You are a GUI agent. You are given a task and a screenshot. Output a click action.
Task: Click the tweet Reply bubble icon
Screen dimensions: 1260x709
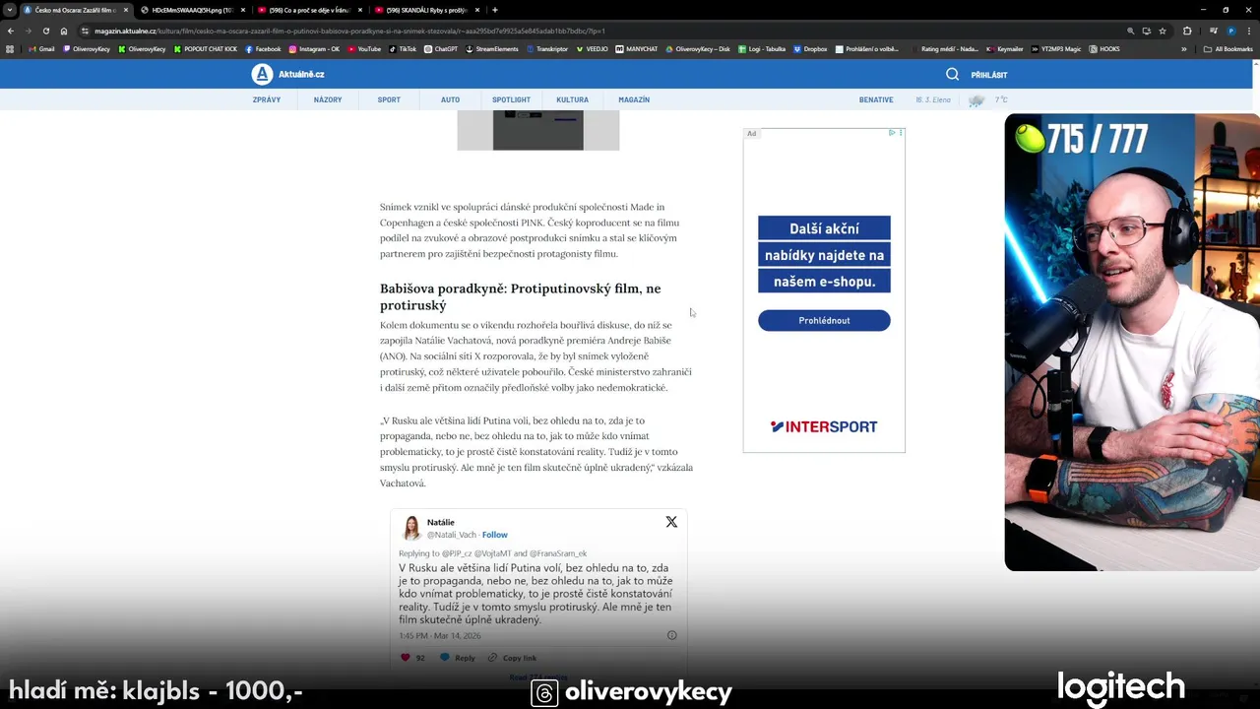pos(445,658)
